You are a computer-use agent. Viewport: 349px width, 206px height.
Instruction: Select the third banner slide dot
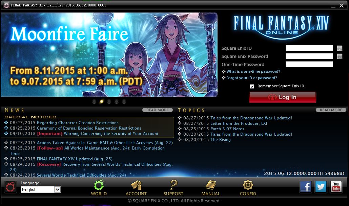click(x=109, y=101)
